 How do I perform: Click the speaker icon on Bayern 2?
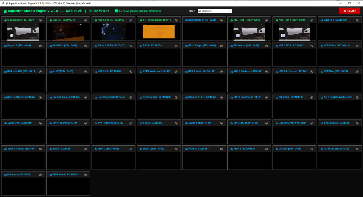coord(40,46)
